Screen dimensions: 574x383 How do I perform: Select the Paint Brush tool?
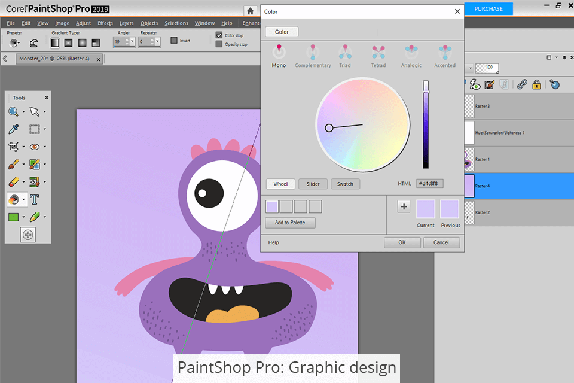click(x=14, y=164)
